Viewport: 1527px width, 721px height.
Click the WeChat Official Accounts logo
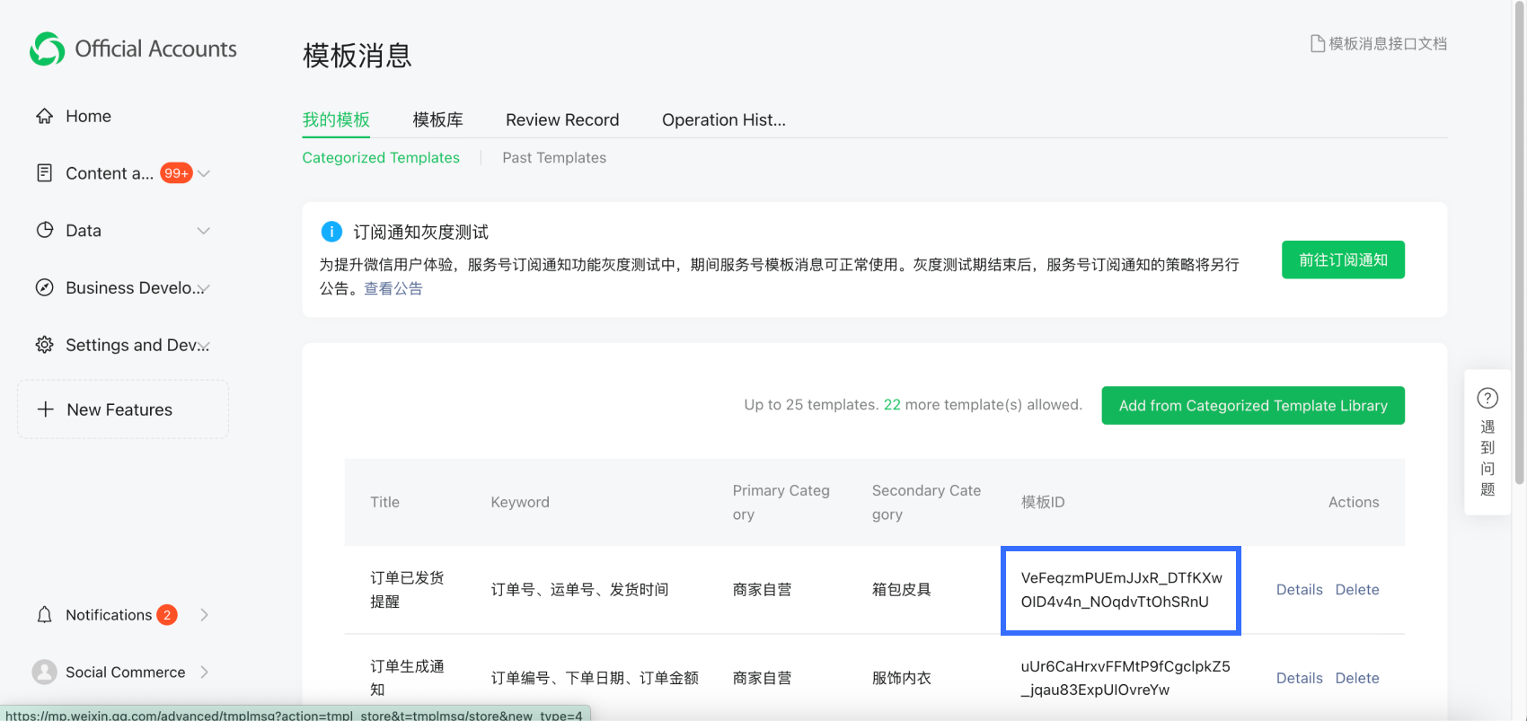(x=47, y=49)
